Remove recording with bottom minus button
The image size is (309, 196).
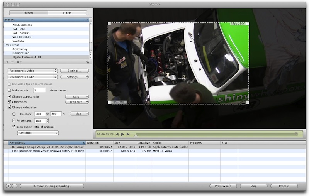[14, 186]
